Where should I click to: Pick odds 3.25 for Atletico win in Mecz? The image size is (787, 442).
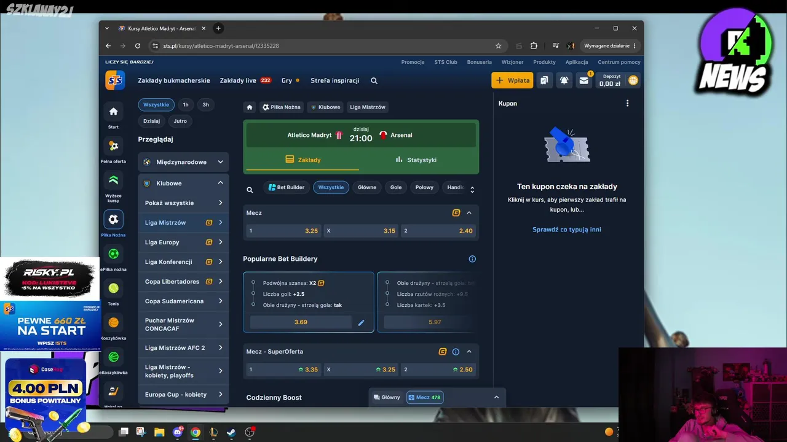[x=283, y=231]
